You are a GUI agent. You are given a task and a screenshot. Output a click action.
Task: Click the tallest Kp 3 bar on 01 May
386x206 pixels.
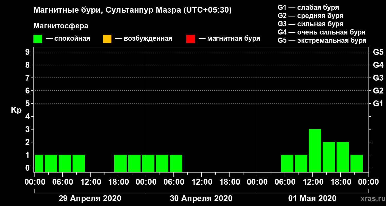click(315, 150)
